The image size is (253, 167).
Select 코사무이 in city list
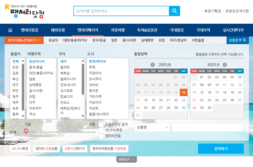pyautogui.click(x=95, y=79)
